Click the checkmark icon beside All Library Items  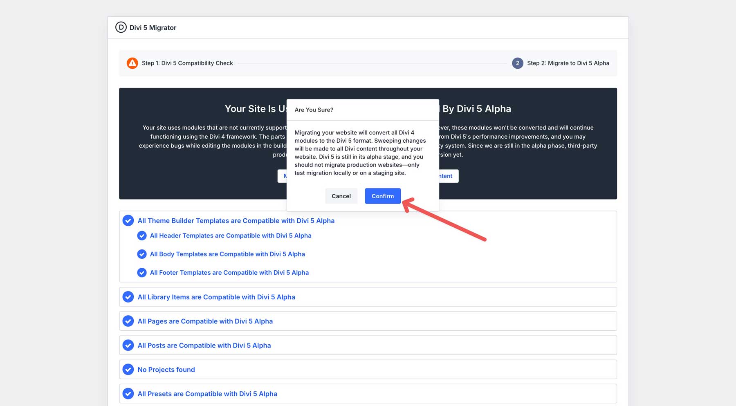pos(128,297)
